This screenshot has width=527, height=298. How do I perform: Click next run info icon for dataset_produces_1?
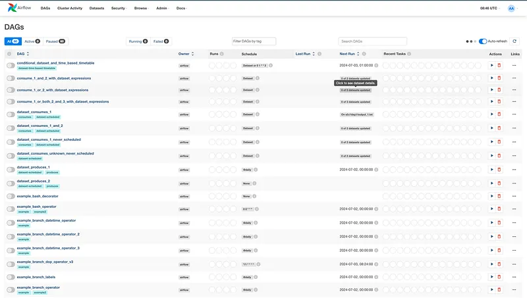[x=376, y=170]
